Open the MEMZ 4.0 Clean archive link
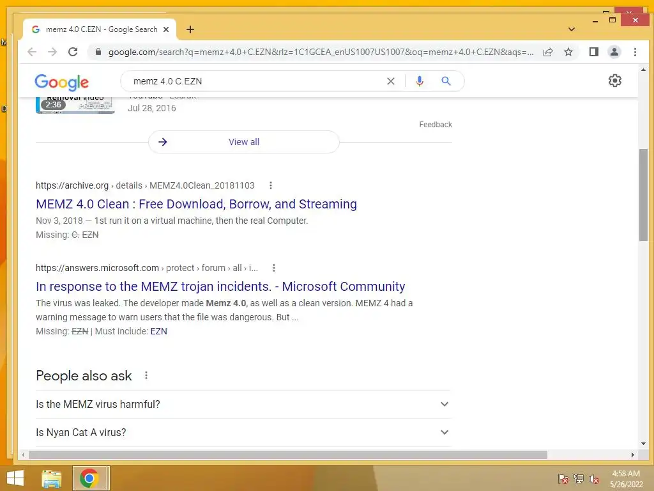The height and width of the screenshot is (491, 654). point(196,204)
